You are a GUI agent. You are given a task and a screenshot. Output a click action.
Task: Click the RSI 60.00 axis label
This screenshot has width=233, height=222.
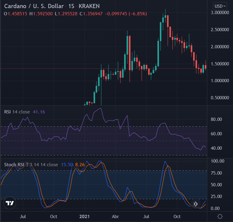coord(216,134)
